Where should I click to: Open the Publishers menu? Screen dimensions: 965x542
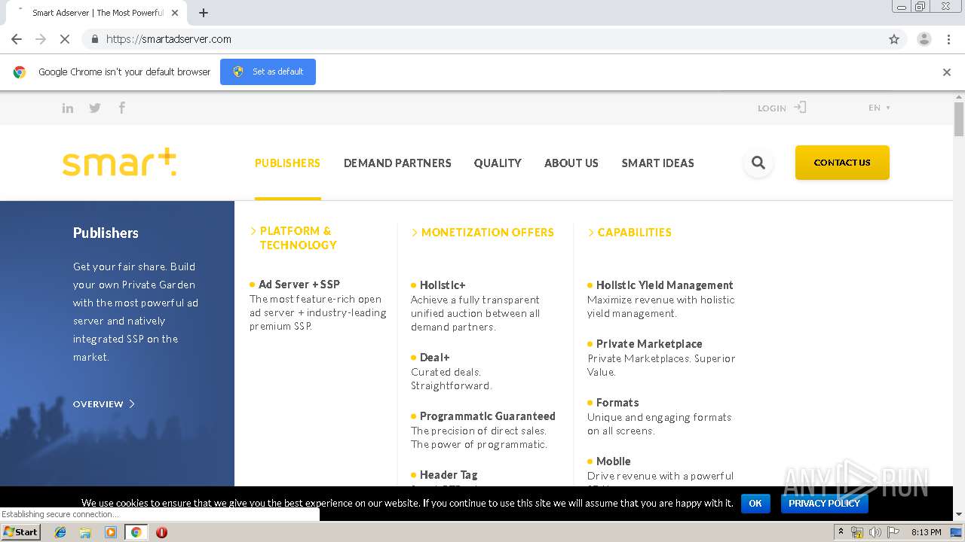click(287, 163)
